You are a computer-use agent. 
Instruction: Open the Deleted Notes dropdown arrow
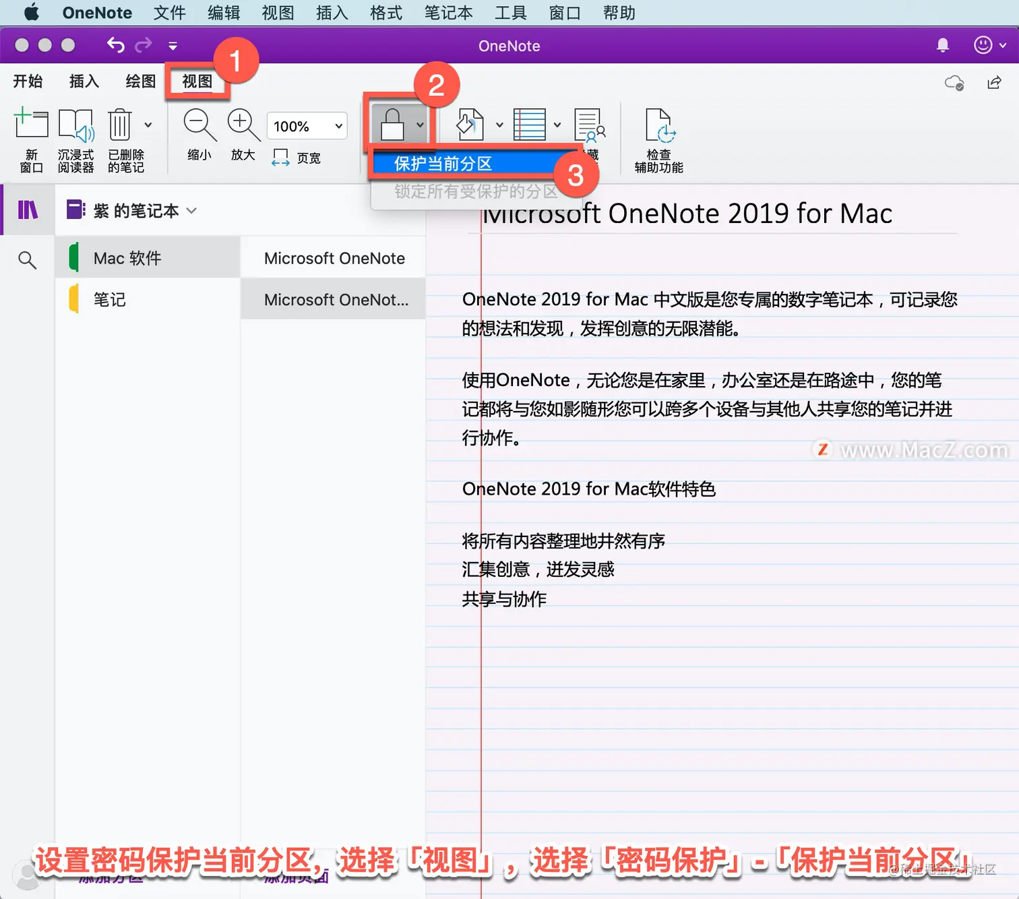tap(148, 125)
